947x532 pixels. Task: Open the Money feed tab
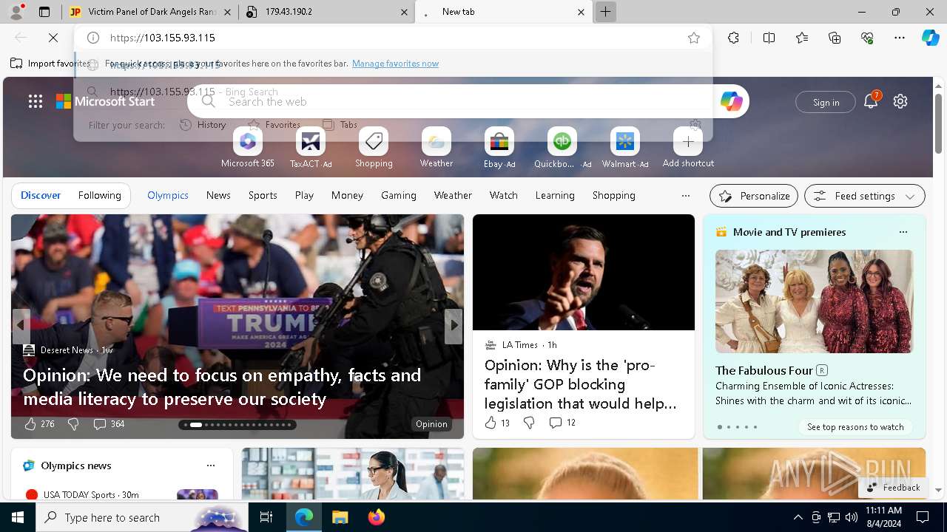[347, 195]
